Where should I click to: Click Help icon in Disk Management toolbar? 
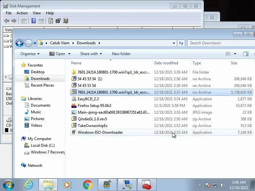tap(33, 21)
